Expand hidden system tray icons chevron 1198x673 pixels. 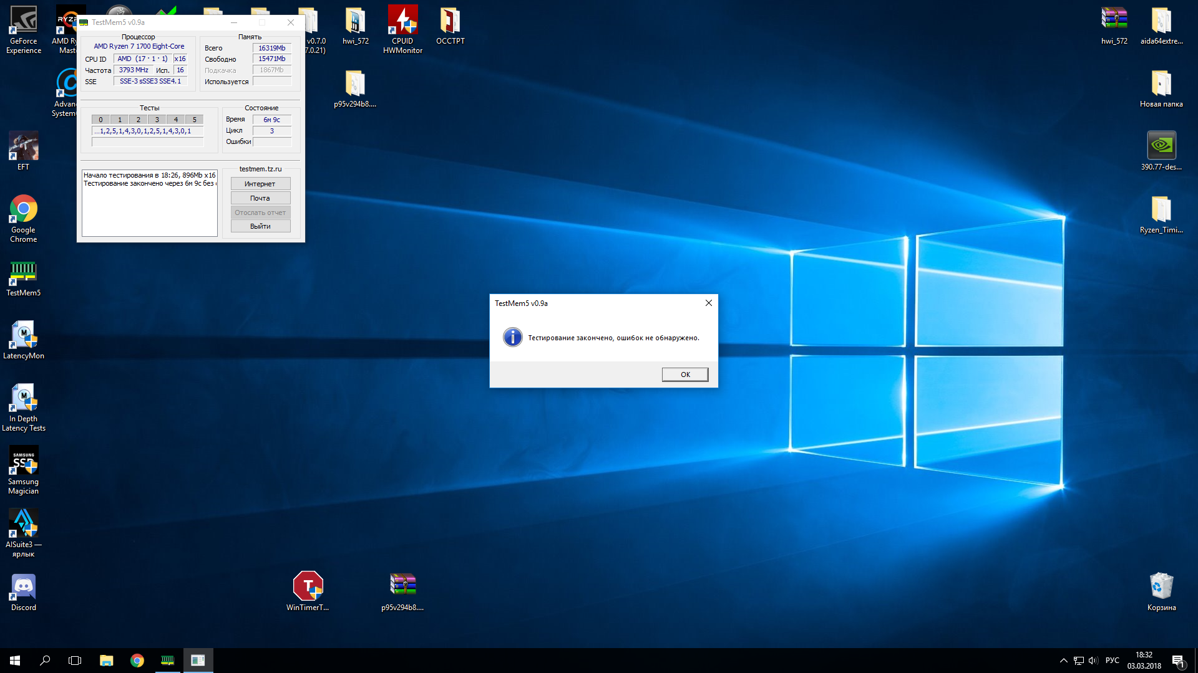(1063, 661)
